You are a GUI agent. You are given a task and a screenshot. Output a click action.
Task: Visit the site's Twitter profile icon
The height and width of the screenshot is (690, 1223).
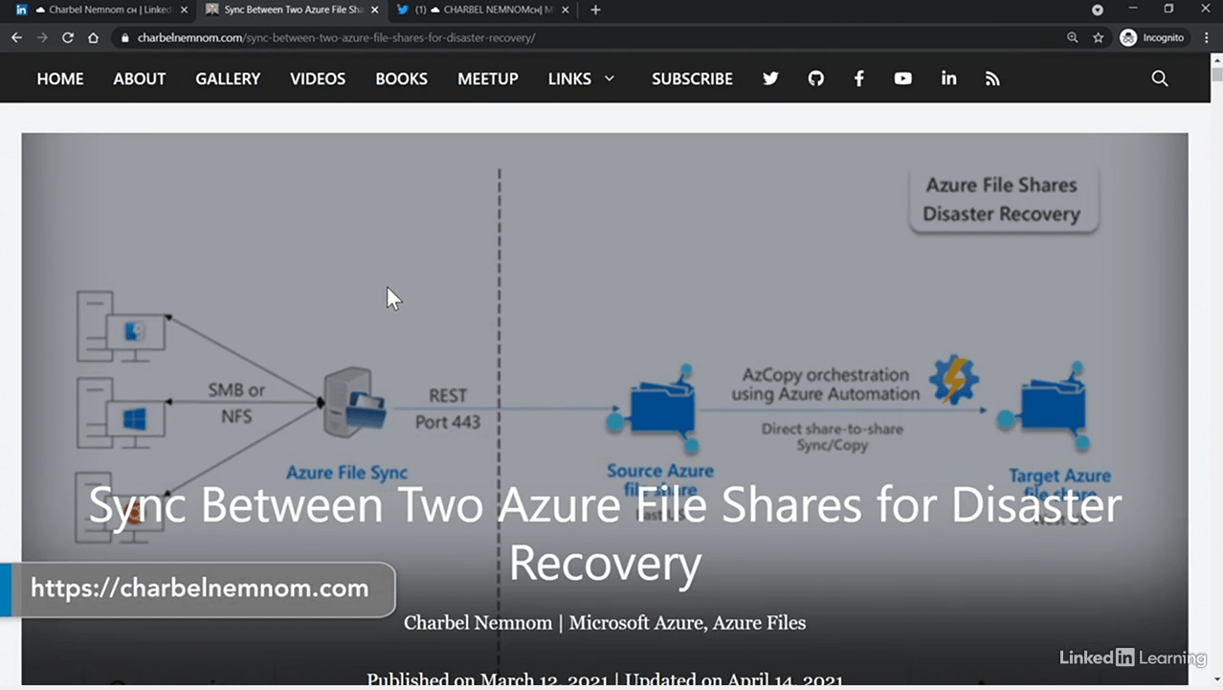click(x=770, y=78)
